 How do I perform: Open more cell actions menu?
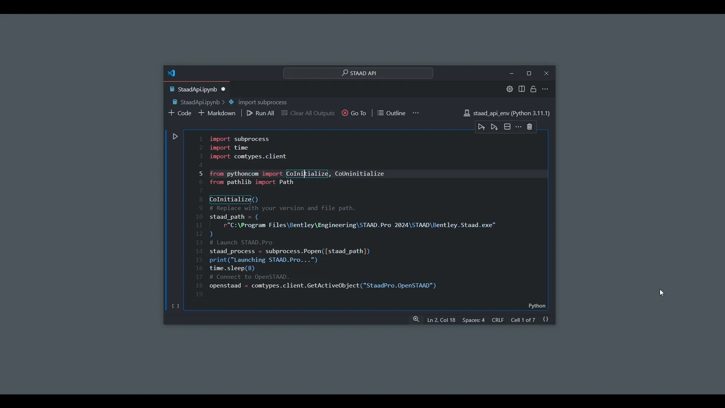click(519, 127)
